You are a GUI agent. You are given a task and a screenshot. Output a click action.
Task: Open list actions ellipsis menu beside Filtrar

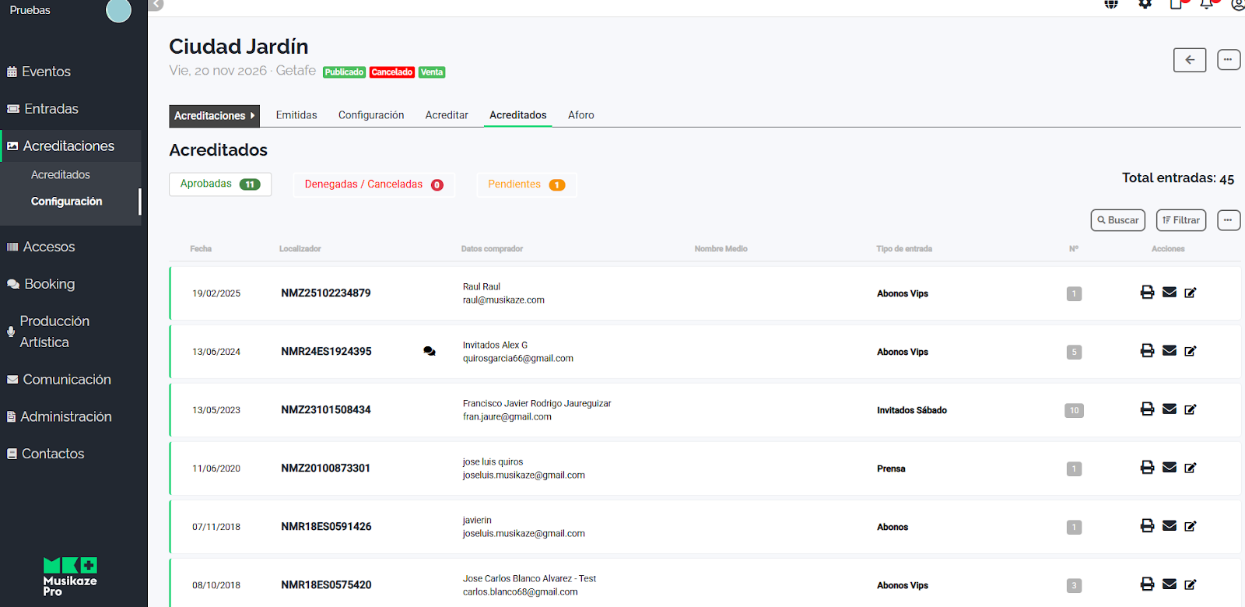(1228, 220)
